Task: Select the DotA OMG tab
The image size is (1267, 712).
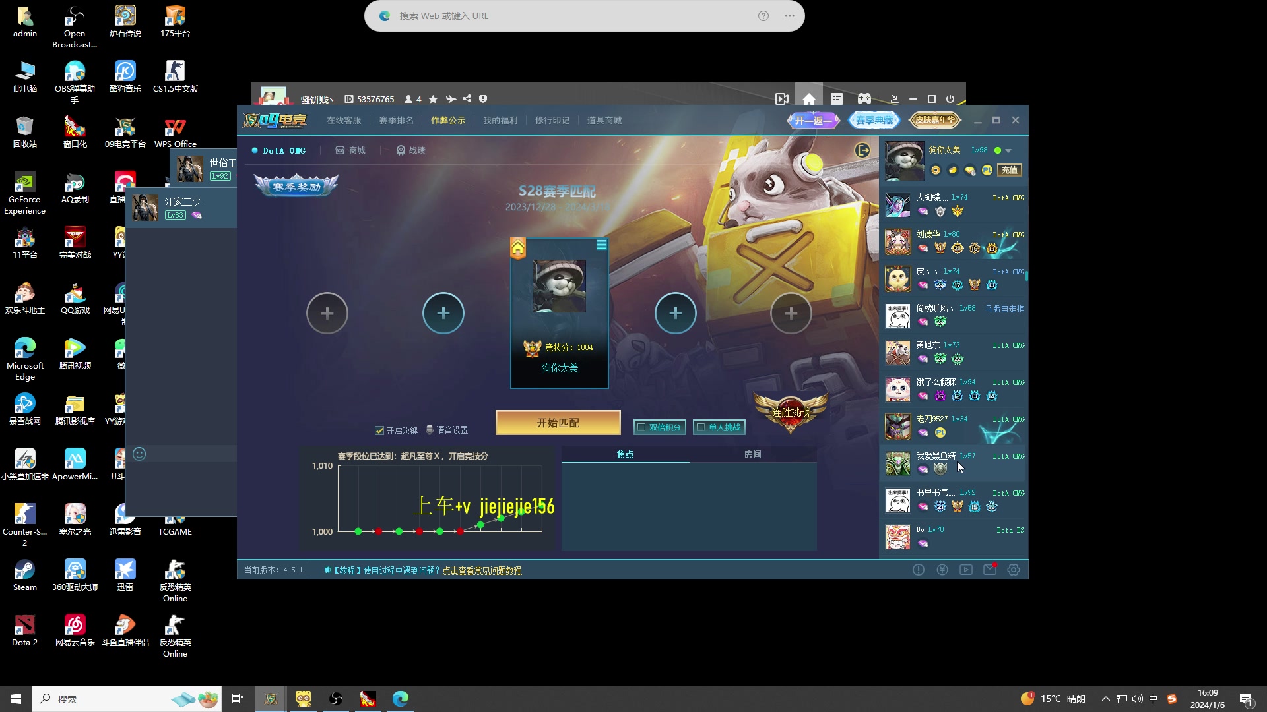Action: point(278,150)
